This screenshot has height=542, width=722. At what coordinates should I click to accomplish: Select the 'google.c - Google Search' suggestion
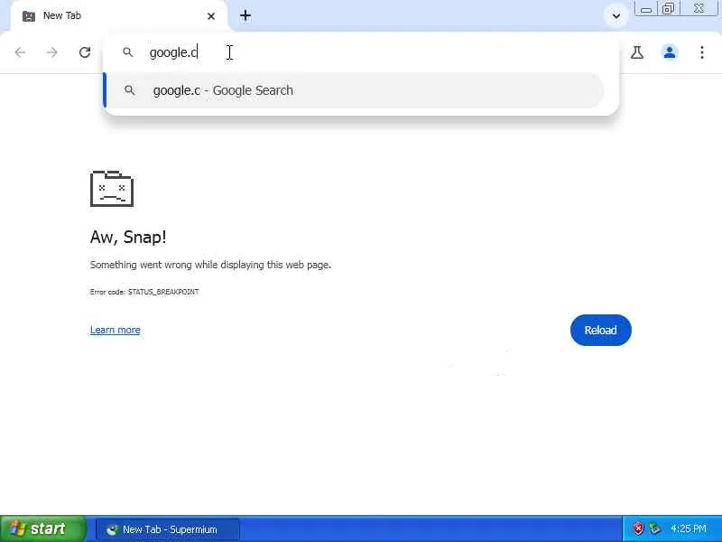tap(355, 90)
